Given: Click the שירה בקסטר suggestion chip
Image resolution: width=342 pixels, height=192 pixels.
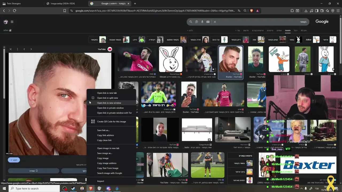Looking at the screenshot, I should 199,40.
